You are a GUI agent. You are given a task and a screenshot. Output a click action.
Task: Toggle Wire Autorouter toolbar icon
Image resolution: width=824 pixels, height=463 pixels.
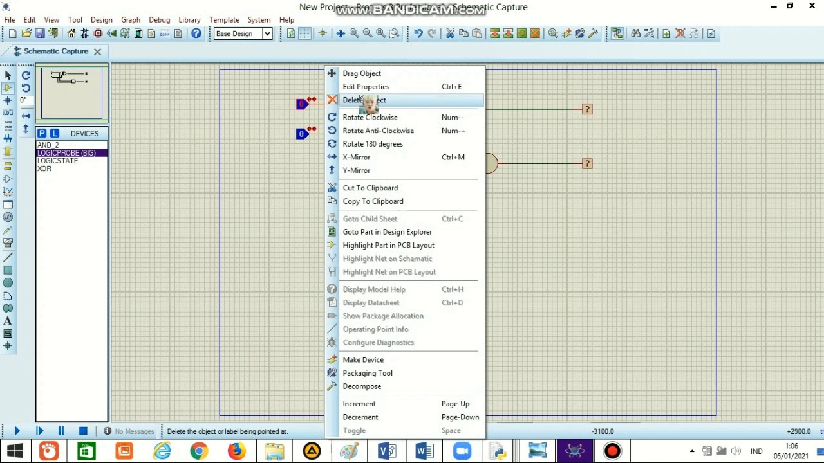pyautogui.click(x=617, y=33)
